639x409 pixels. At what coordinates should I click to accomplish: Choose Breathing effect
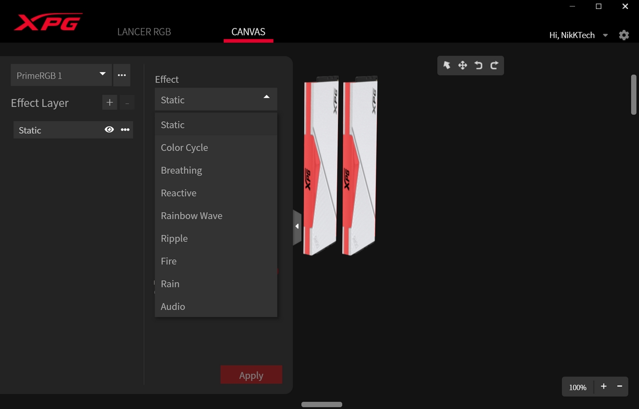click(x=216, y=170)
